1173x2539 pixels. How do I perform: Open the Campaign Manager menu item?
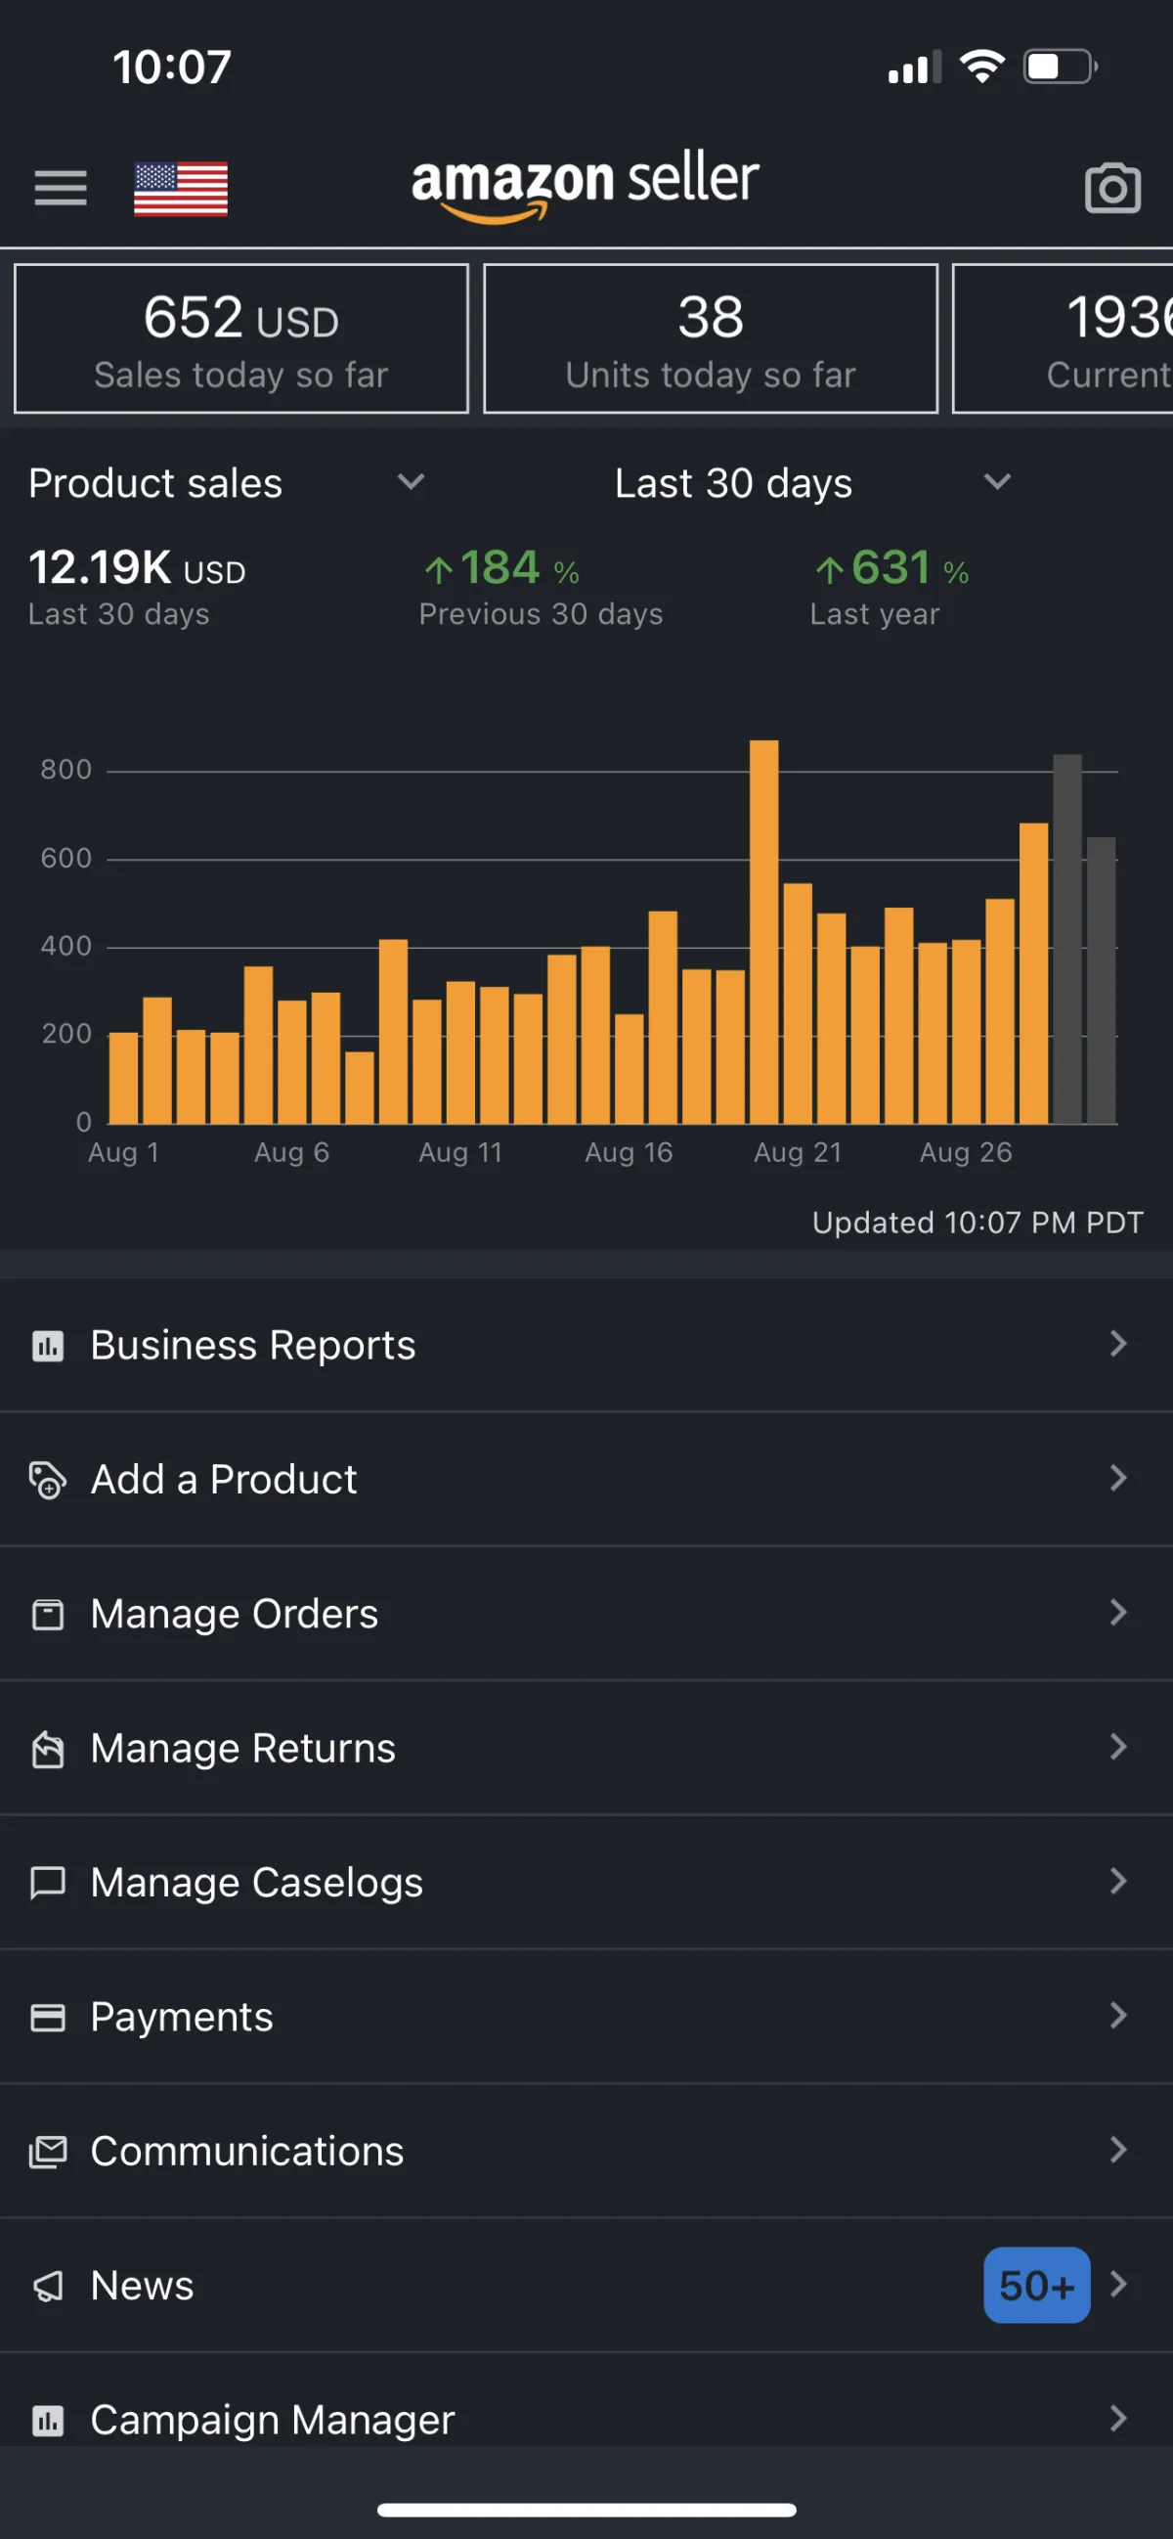(273, 2419)
